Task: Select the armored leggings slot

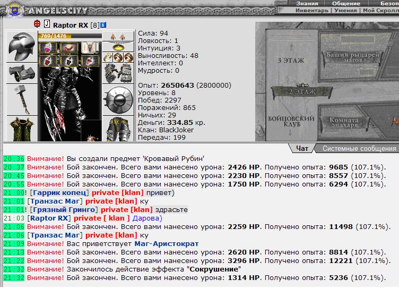Action: pyautogui.click(x=118, y=129)
